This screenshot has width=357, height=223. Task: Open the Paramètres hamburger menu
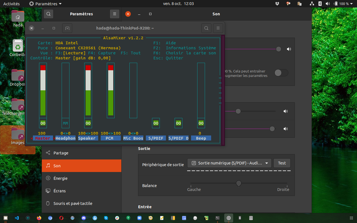115,14
